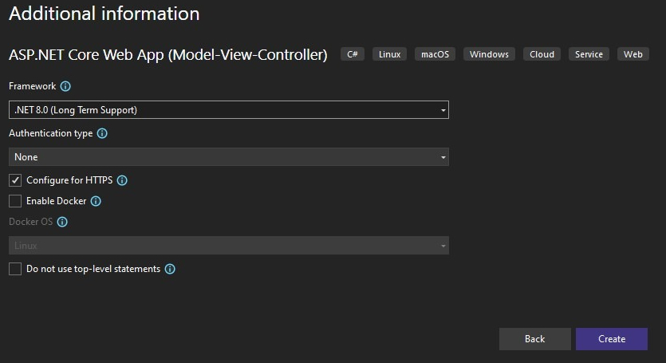This screenshot has height=363, width=666.
Task: Check Do not use top-level statements
Action: 15,269
